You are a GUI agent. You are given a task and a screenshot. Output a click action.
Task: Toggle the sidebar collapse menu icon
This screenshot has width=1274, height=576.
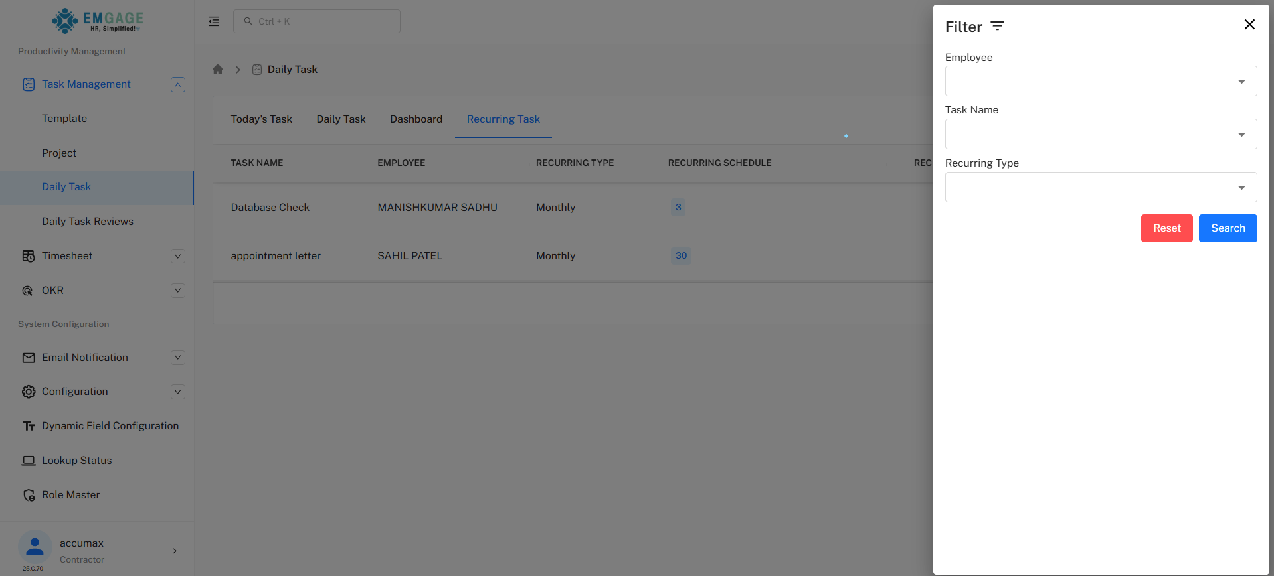pos(214,21)
